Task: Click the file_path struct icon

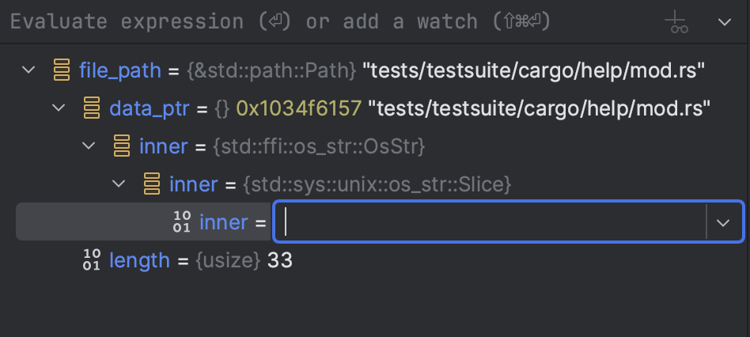Action: tap(61, 70)
